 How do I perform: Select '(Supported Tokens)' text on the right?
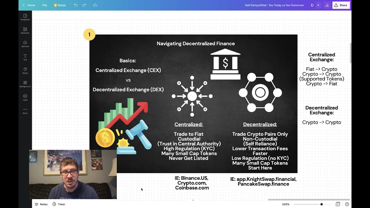point(322,79)
